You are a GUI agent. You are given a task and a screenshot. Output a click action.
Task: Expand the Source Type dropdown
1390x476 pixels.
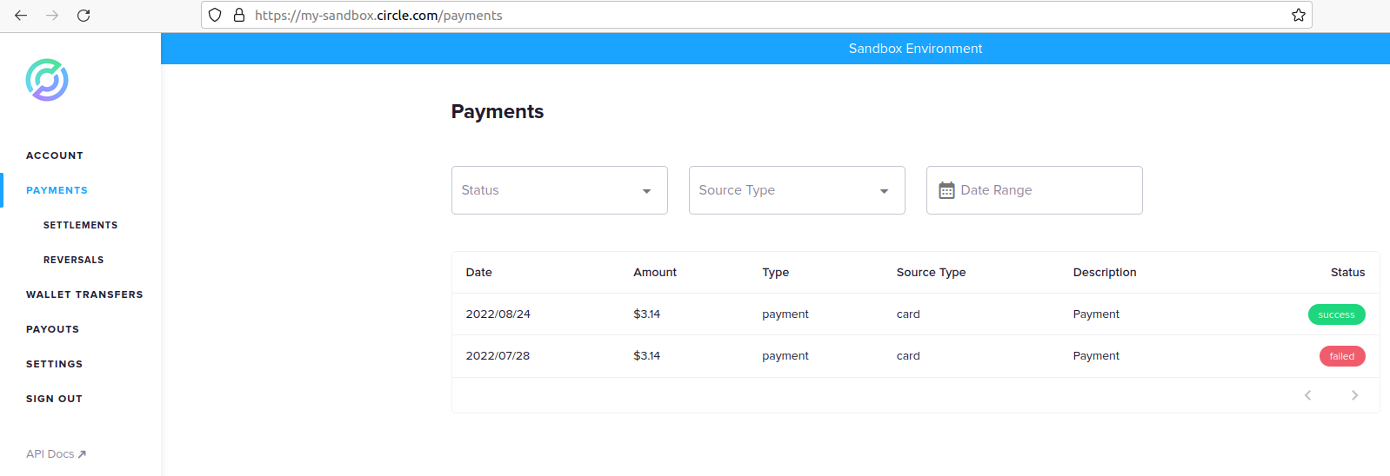[x=797, y=190]
